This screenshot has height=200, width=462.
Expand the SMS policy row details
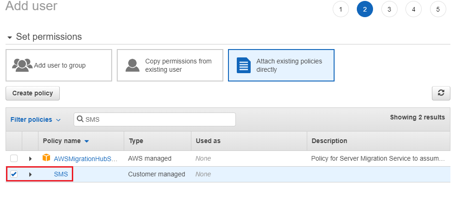point(31,174)
